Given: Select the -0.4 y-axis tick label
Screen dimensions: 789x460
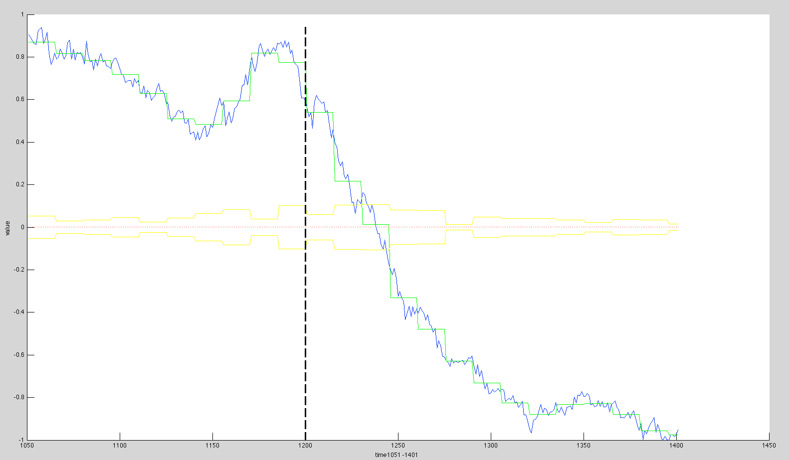Looking at the screenshot, I should pos(18,312).
